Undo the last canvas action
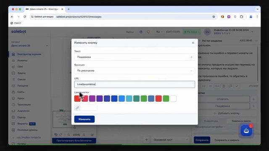The image size is (269, 151). [56, 135]
